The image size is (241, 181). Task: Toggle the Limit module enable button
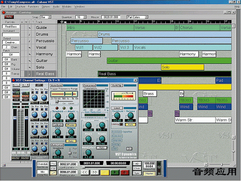[x=117, y=108]
